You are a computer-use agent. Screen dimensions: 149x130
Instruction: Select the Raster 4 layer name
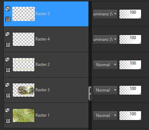pos(43,39)
